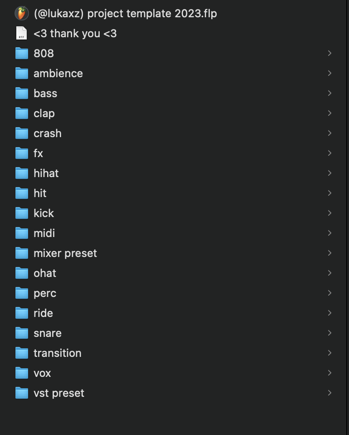Expand the clap folder chevron
The width and height of the screenshot is (349, 435).
point(330,114)
